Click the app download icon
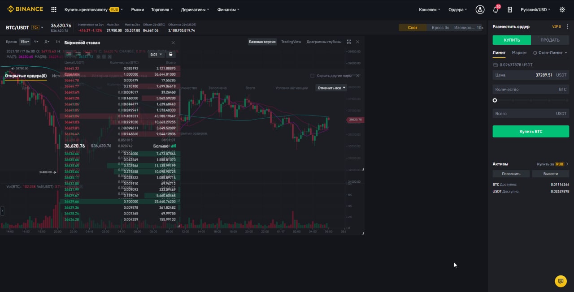574x292 pixels. pyautogui.click(x=510, y=9)
